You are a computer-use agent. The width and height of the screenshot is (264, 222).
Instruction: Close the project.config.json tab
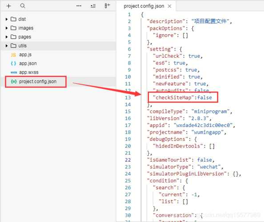(169, 6)
